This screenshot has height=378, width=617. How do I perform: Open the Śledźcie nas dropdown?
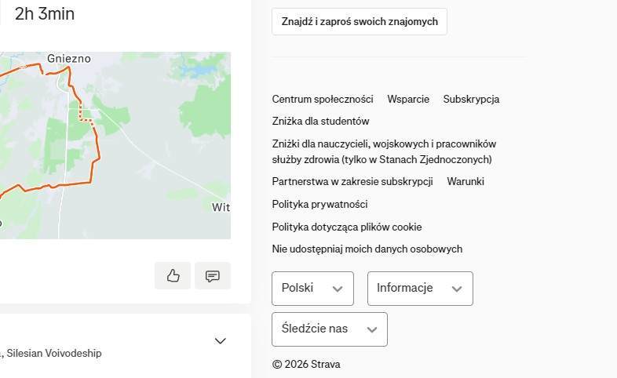coord(329,329)
